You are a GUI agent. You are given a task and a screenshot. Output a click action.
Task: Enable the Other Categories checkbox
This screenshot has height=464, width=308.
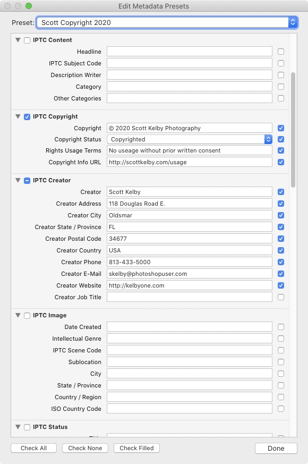(x=281, y=98)
